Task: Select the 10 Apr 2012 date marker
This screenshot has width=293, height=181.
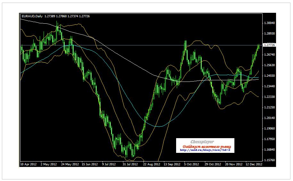Action: 28,164
